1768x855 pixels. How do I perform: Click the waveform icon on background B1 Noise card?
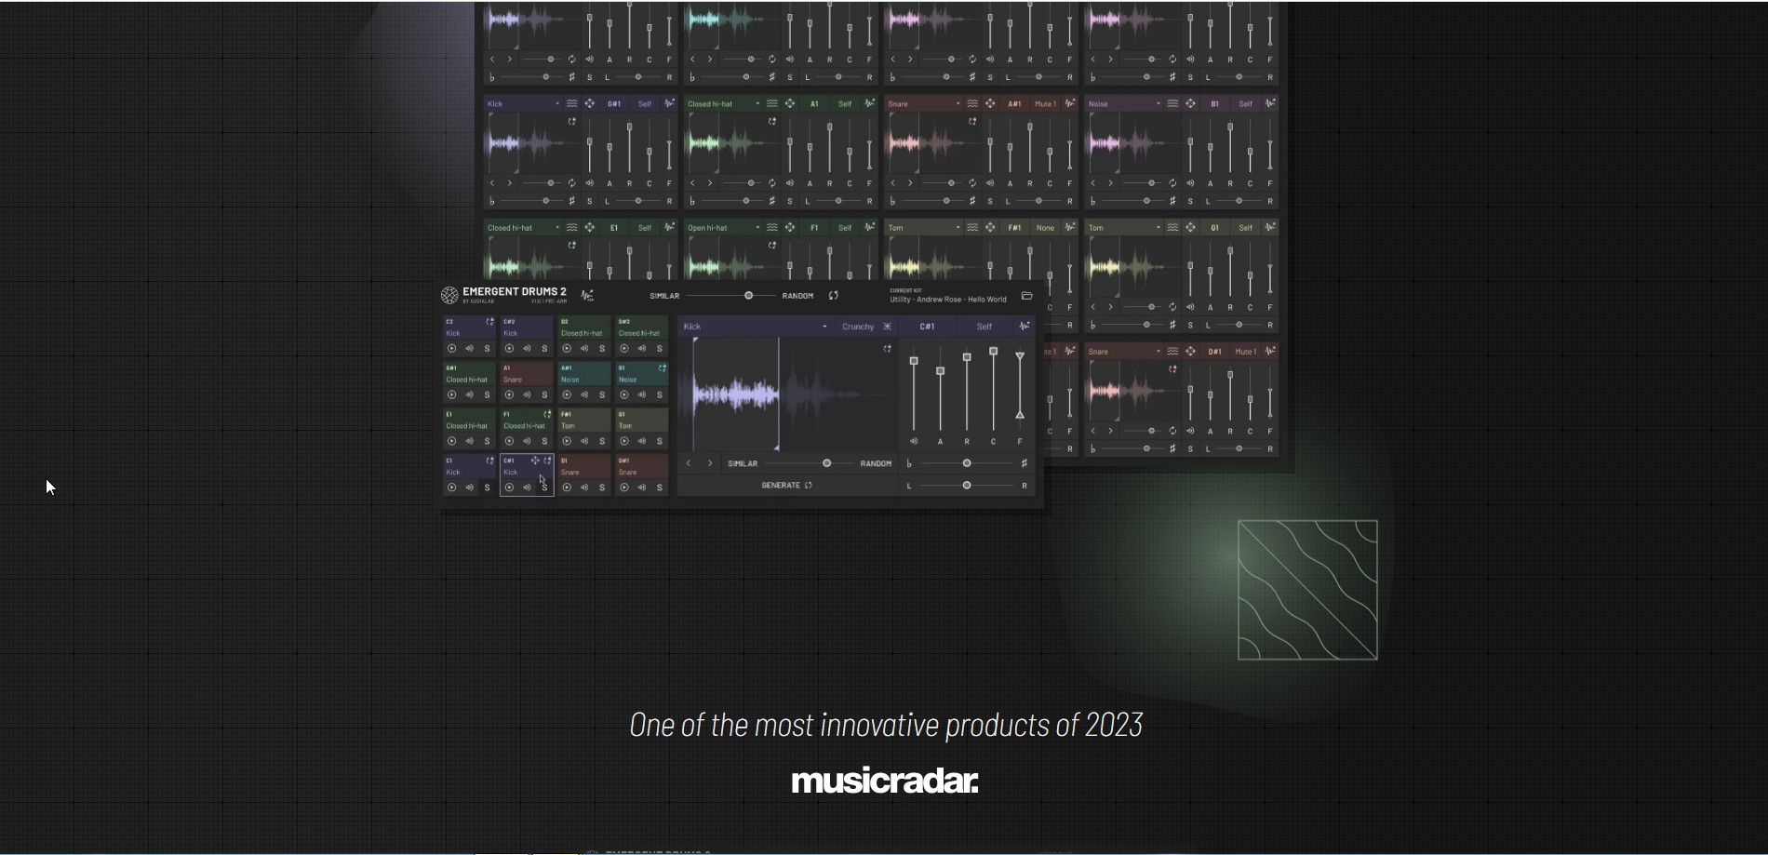[1270, 104]
